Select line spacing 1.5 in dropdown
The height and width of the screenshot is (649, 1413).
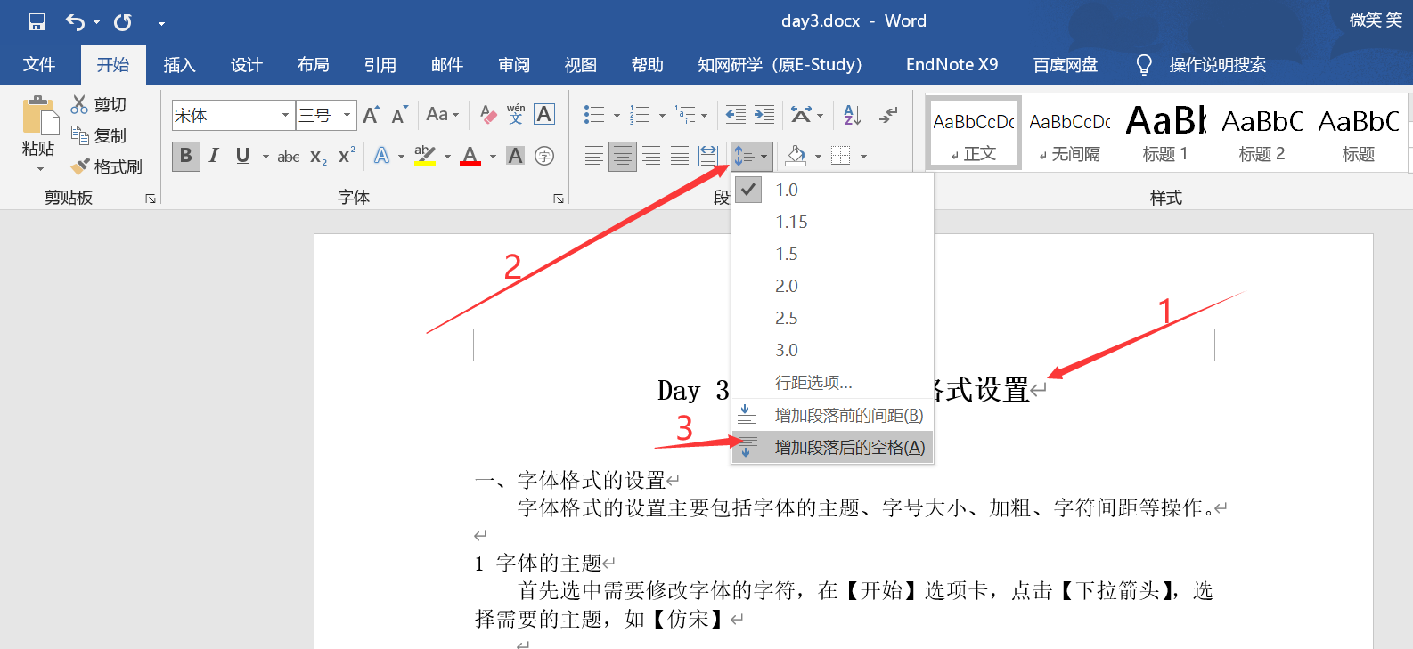832,254
